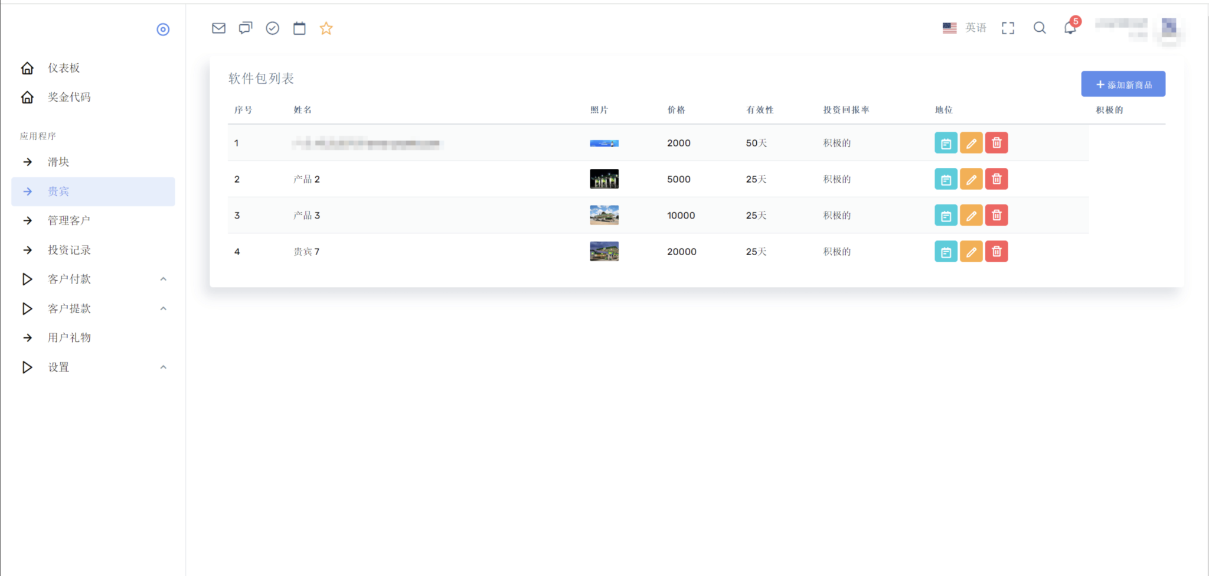Click teal calendar button for 贵宾 7

point(946,252)
